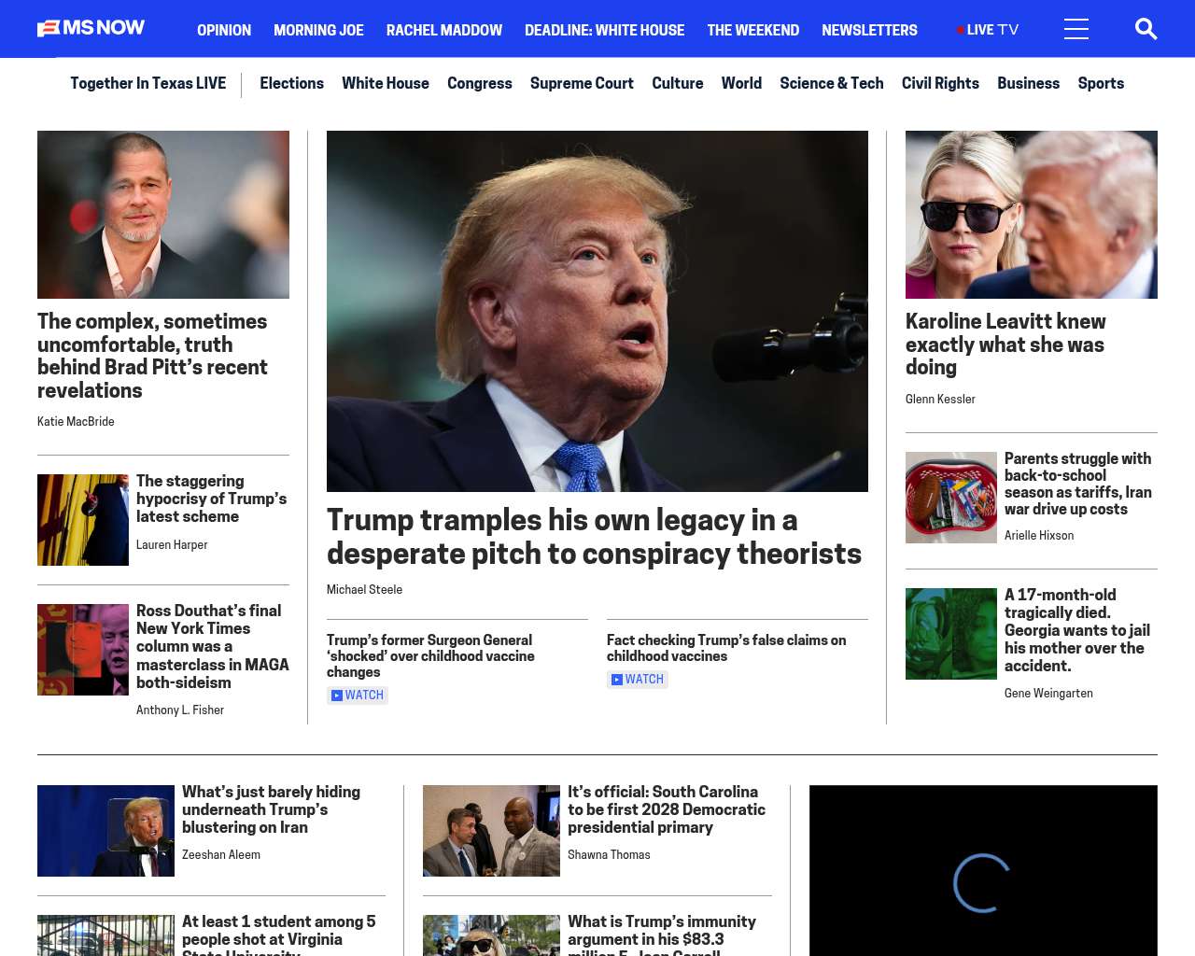View author Gene Weingarten
The height and width of the screenshot is (956, 1195).
tap(1048, 694)
